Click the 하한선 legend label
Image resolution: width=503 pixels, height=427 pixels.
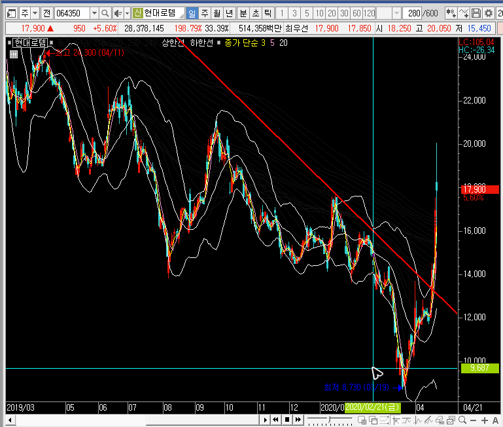201,43
